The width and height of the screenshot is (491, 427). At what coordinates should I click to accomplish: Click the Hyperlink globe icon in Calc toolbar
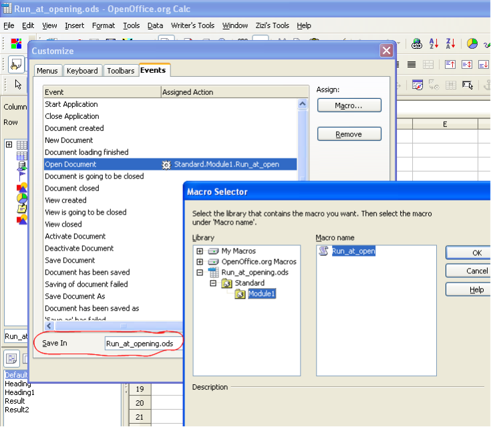[416, 43]
